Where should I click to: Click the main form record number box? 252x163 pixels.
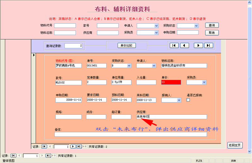31,156
